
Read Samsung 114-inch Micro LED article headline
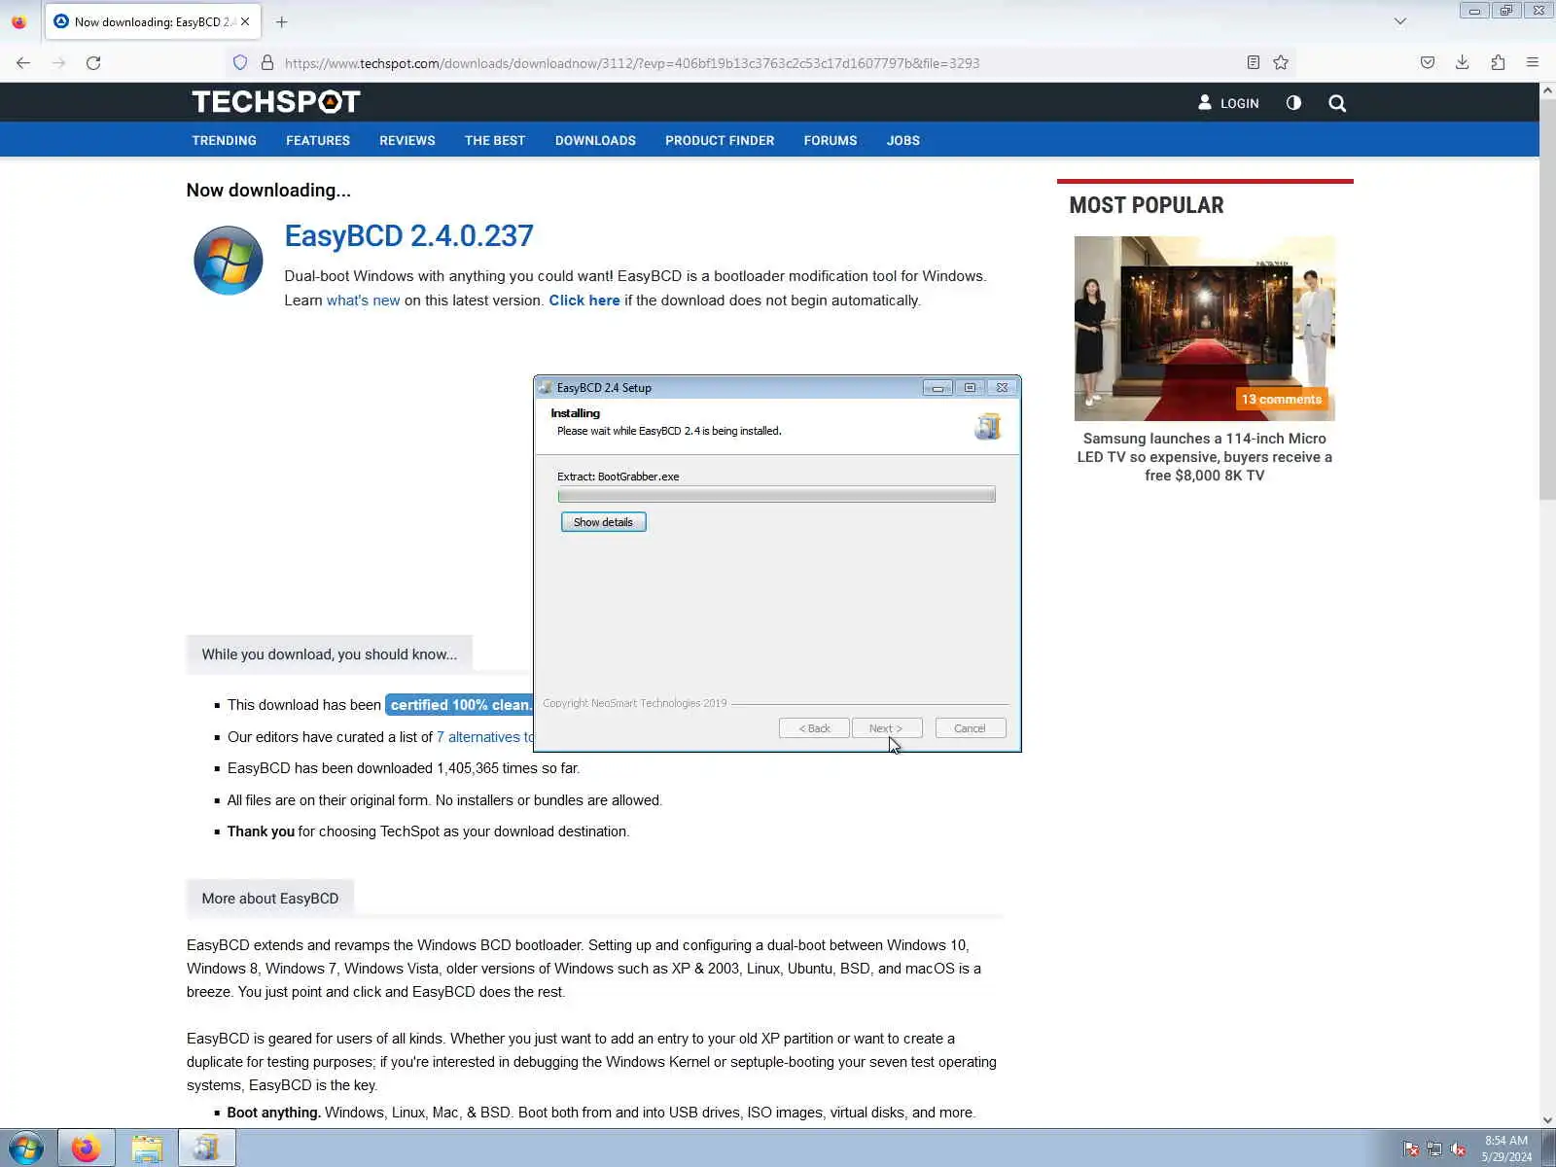tap(1204, 457)
